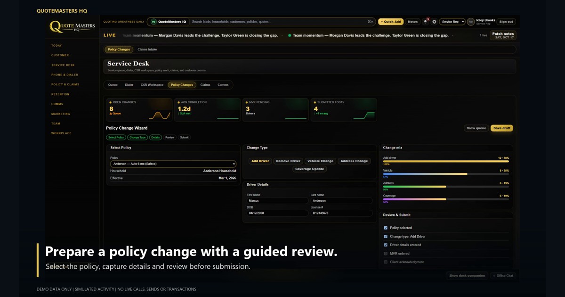The height and width of the screenshot is (297, 565).
Task: Select the Remove Driver change type
Action: click(288, 161)
